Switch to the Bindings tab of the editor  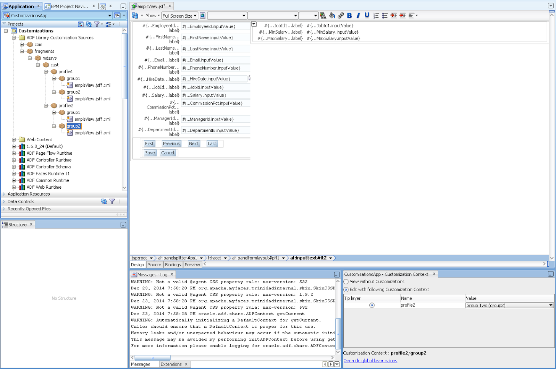(x=173, y=265)
